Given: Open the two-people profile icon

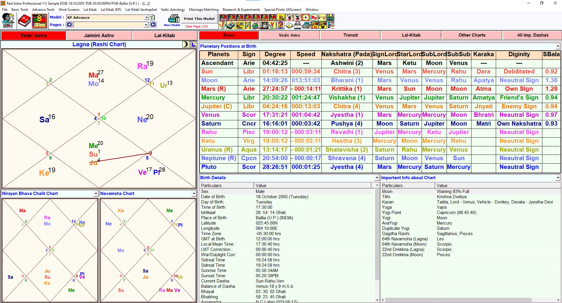Looking at the screenshot, I should tap(8, 20).
